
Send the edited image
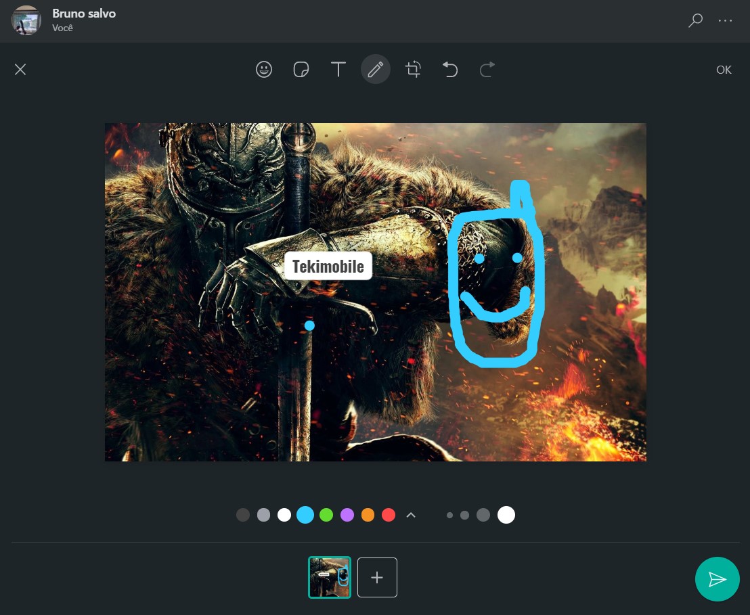click(x=717, y=579)
